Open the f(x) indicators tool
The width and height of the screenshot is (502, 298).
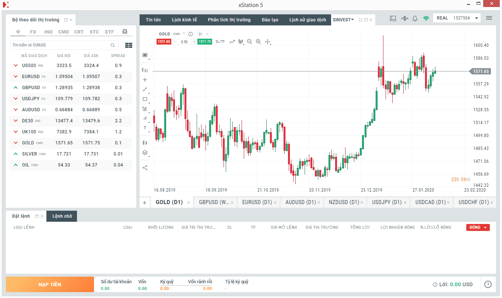pyautogui.click(x=145, y=70)
